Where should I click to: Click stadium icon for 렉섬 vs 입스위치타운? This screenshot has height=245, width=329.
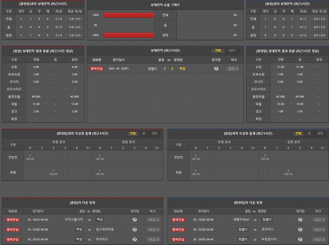pyautogui.click(x=135, y=230)
